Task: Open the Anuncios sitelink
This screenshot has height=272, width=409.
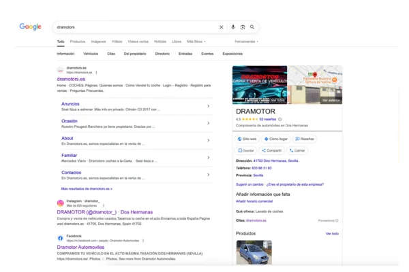Action: [70, 104]
